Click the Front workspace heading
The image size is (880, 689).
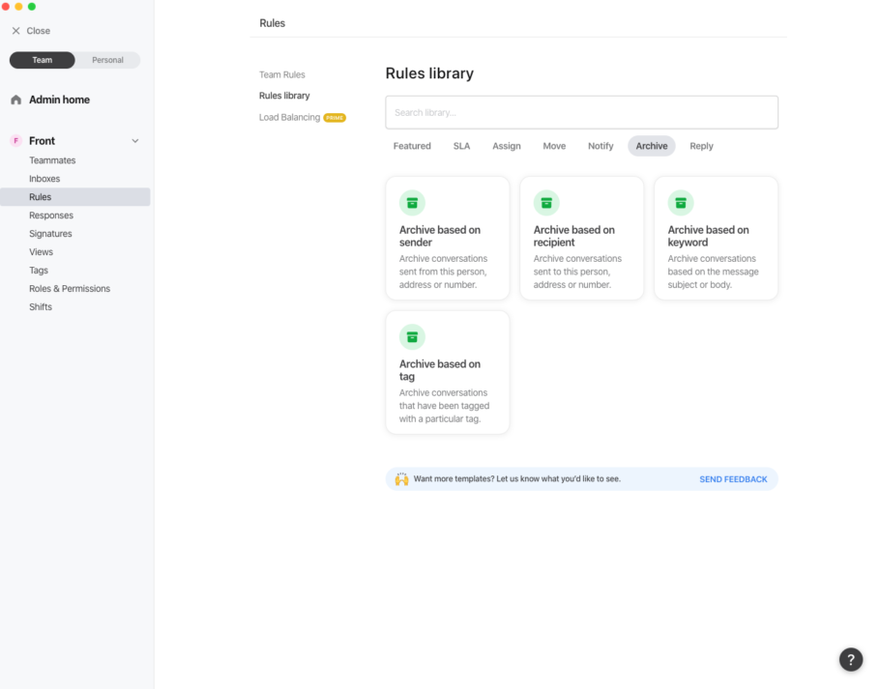43,141
